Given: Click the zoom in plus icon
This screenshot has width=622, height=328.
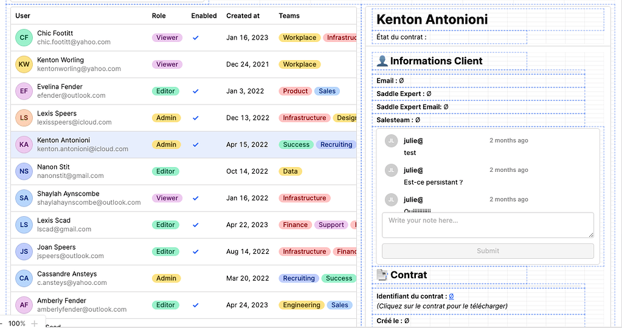Looking at the screenshot, I should pyautogui.click(x=35, y=324).
